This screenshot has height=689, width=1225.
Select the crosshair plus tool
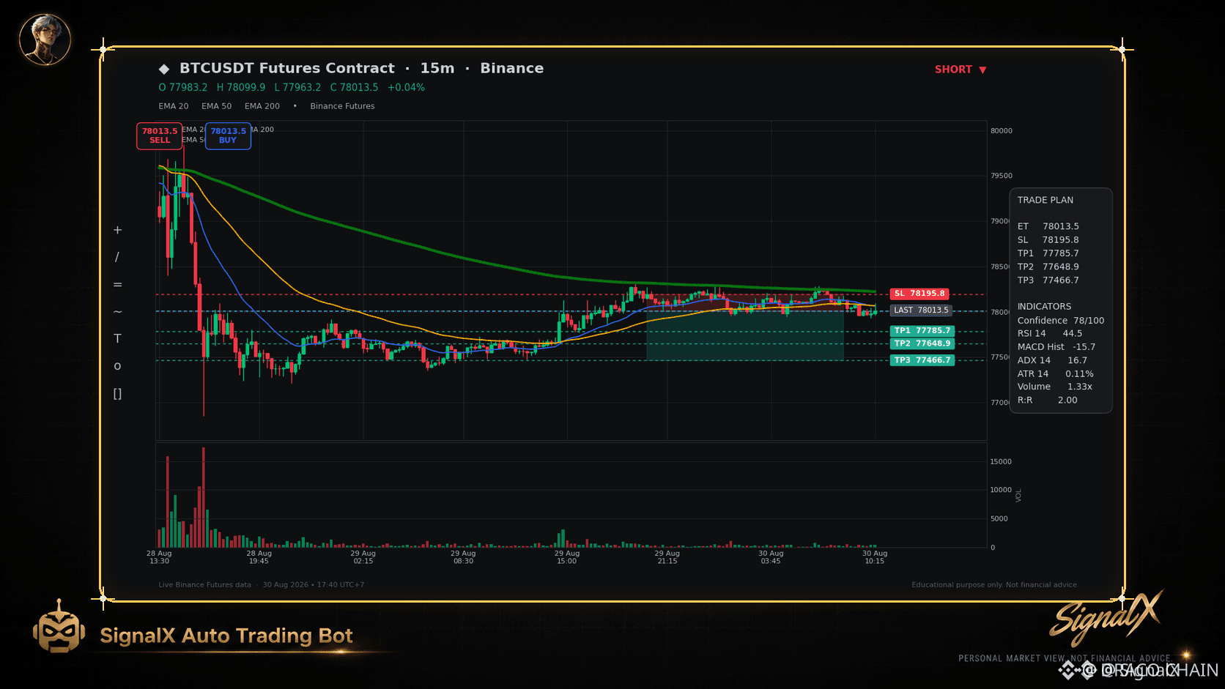point(117,230)
